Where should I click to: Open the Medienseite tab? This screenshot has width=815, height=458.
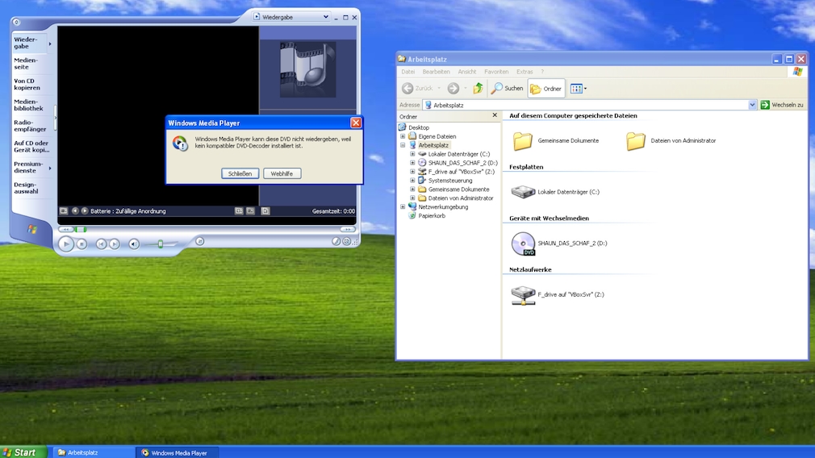[x=30, y=64]
